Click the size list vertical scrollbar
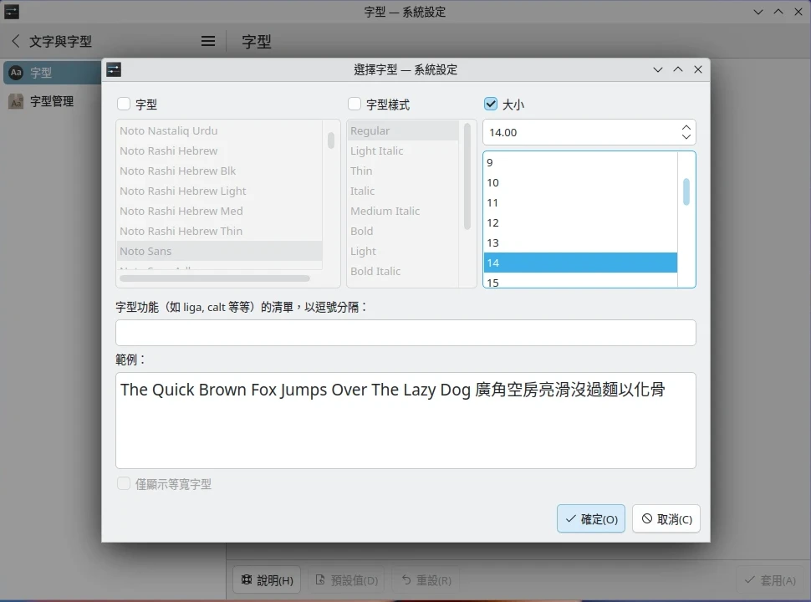Image resolution: width=811 pixels, height=602 pixels. (686, 192)
